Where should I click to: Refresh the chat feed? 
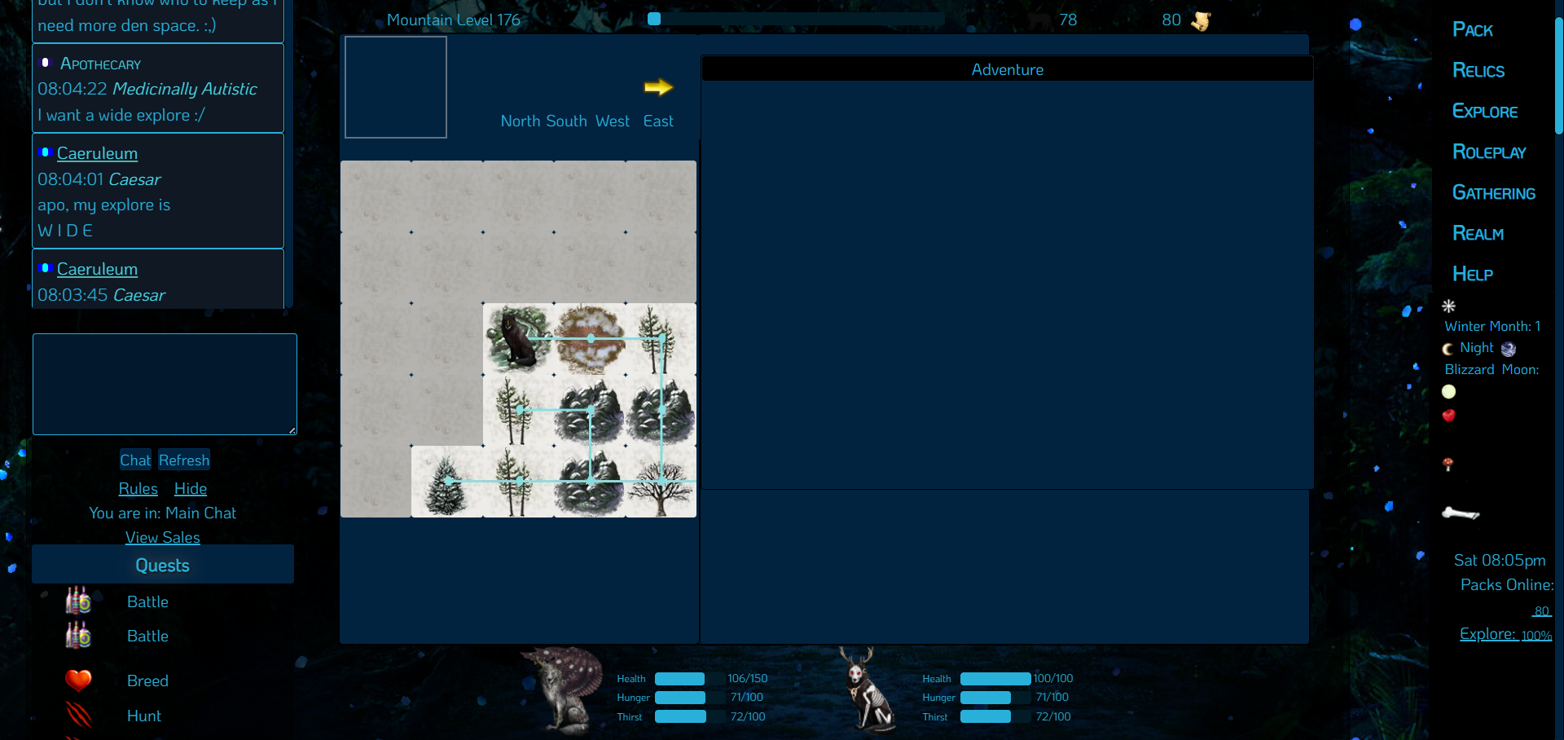click(x=184, y=460)
